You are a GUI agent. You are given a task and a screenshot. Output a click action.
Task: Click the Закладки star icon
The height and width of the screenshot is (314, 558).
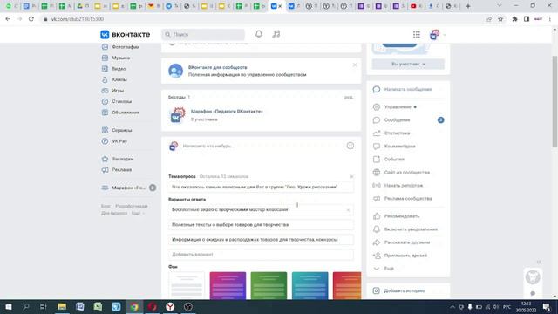105,159
